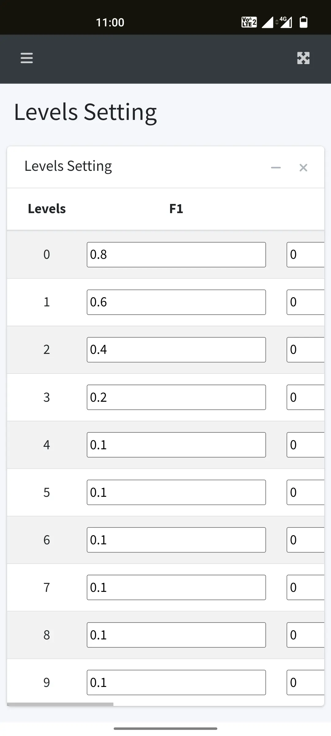331x736 pixels.
Task: Edit the F1 value for level 2
Action: tap(176, 350)
